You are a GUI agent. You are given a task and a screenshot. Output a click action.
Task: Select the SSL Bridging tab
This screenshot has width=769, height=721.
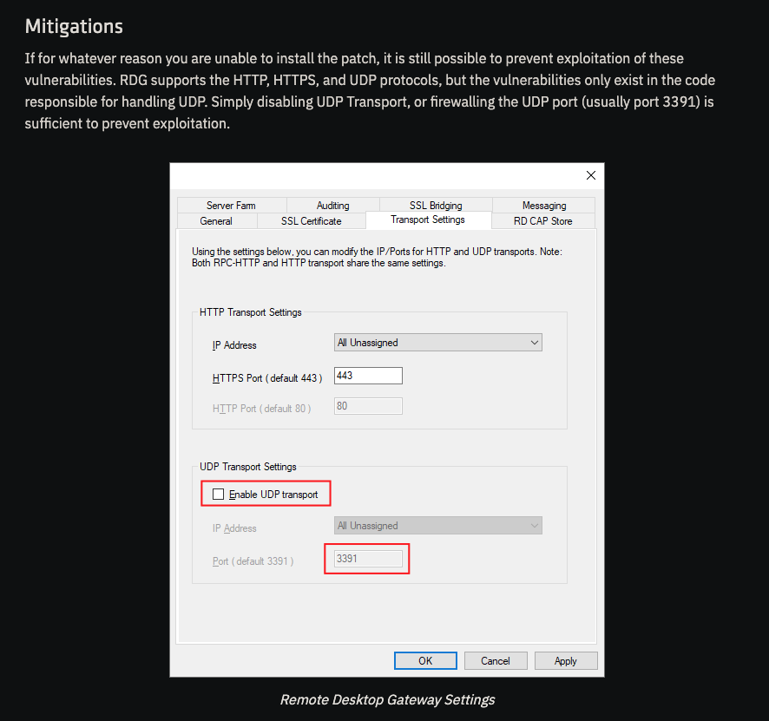(436, 206)
